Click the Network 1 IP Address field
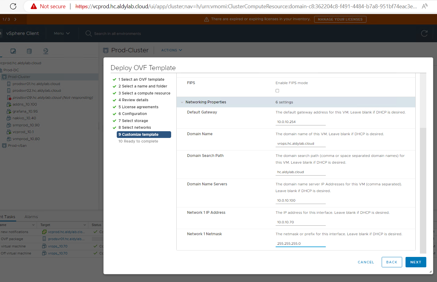Viewport: 437px width, 282px height. point(300,222)
